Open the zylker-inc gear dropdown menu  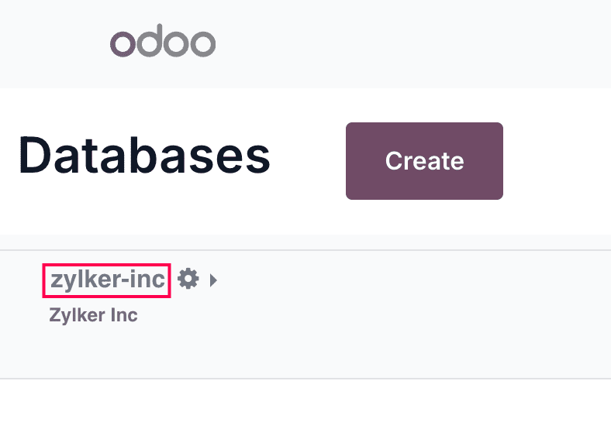(188, 279)
